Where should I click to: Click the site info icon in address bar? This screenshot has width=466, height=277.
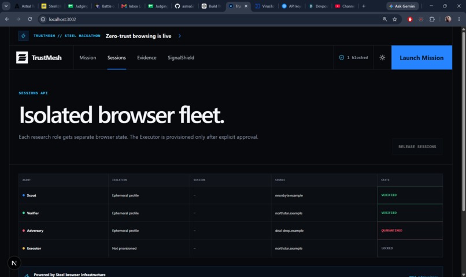(x=43, y=19)
